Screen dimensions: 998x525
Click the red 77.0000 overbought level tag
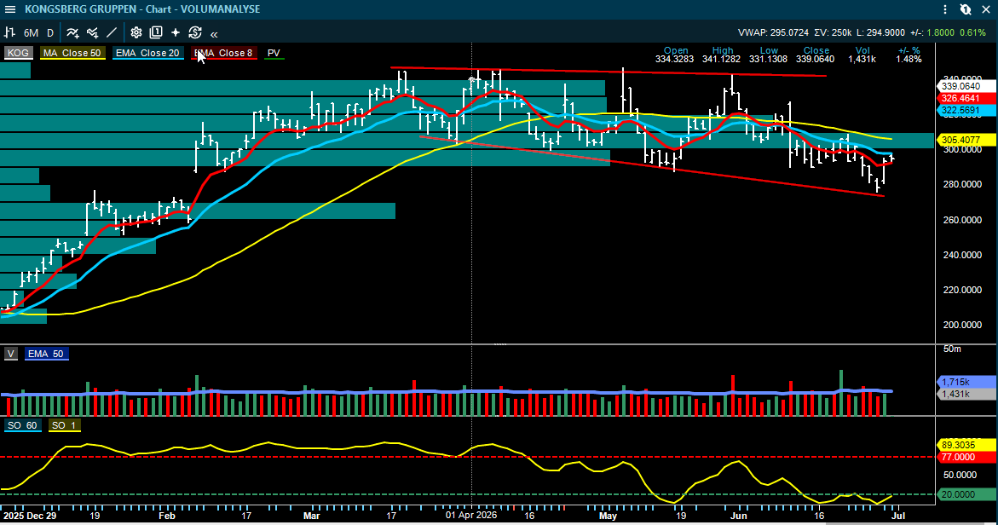(x=965, y=457)
